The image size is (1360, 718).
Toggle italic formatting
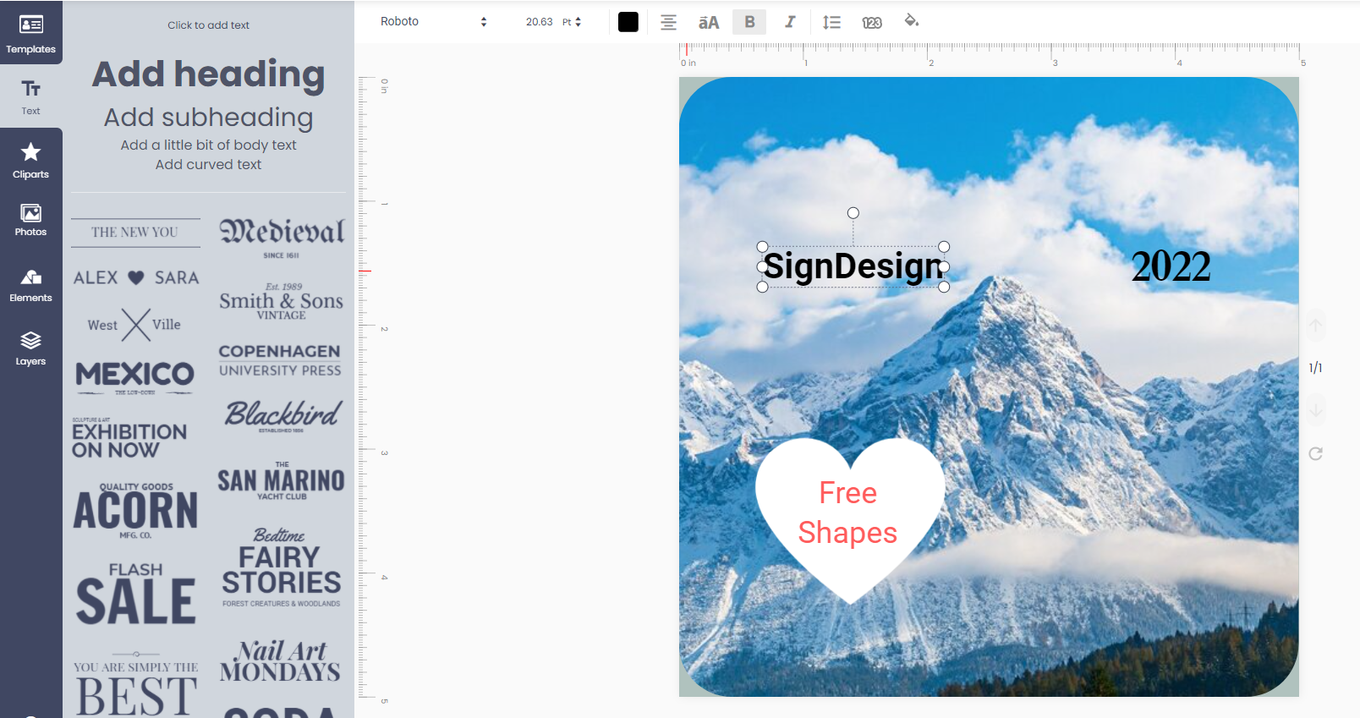(790, 22)
